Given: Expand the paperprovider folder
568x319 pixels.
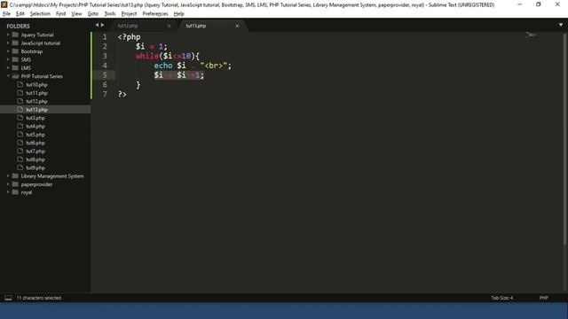Looking at the screenshot, I should (8, 184).
